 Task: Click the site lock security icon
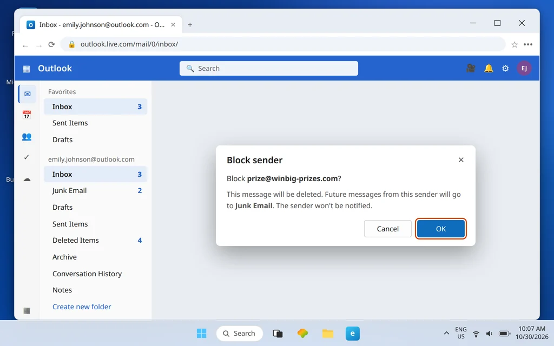click(72, 44)
